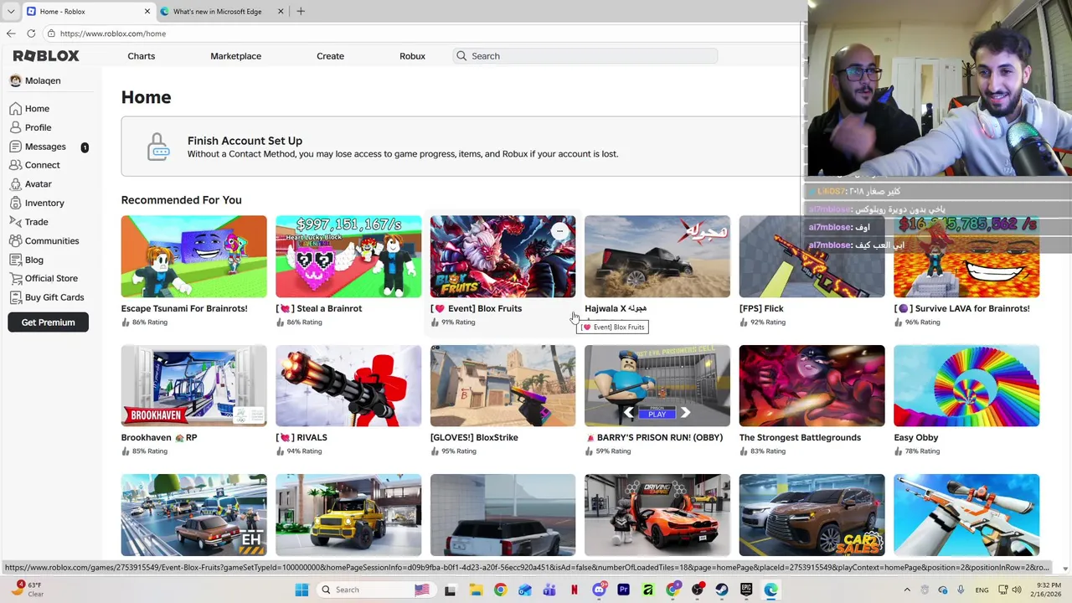Click the Recommended For You heading

181,200
